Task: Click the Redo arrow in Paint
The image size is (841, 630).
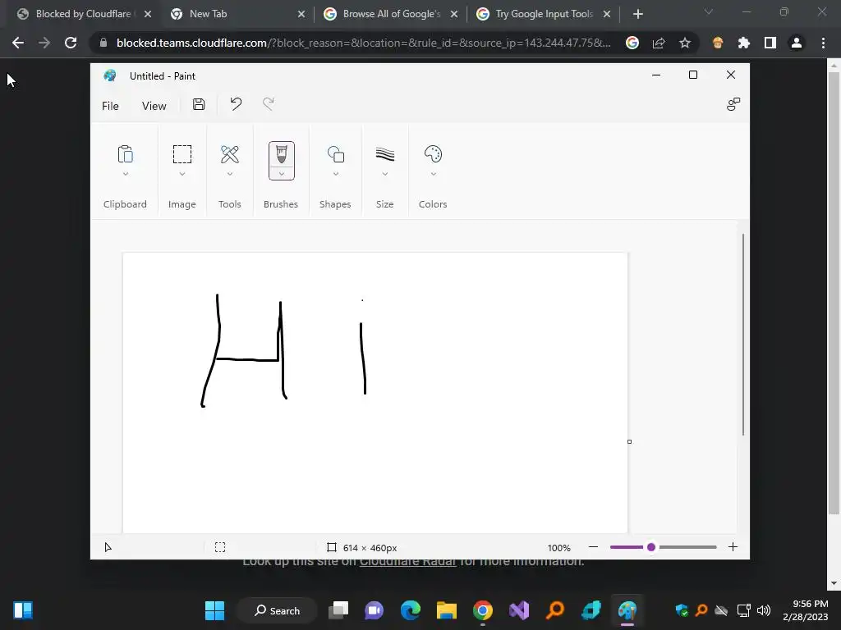Action: 269,104
